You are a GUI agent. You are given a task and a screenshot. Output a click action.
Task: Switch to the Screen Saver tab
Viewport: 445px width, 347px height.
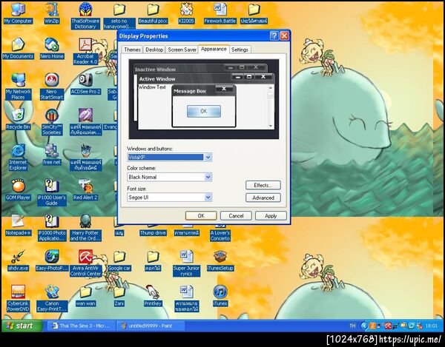tap(182, 50)
